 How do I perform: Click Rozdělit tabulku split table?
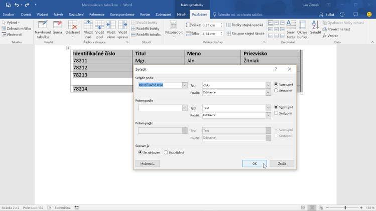146,35
